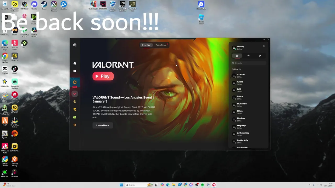This screenshot has width=335, height=188.
Task: Show hidden system tray icons
Action: pos(310,185)
